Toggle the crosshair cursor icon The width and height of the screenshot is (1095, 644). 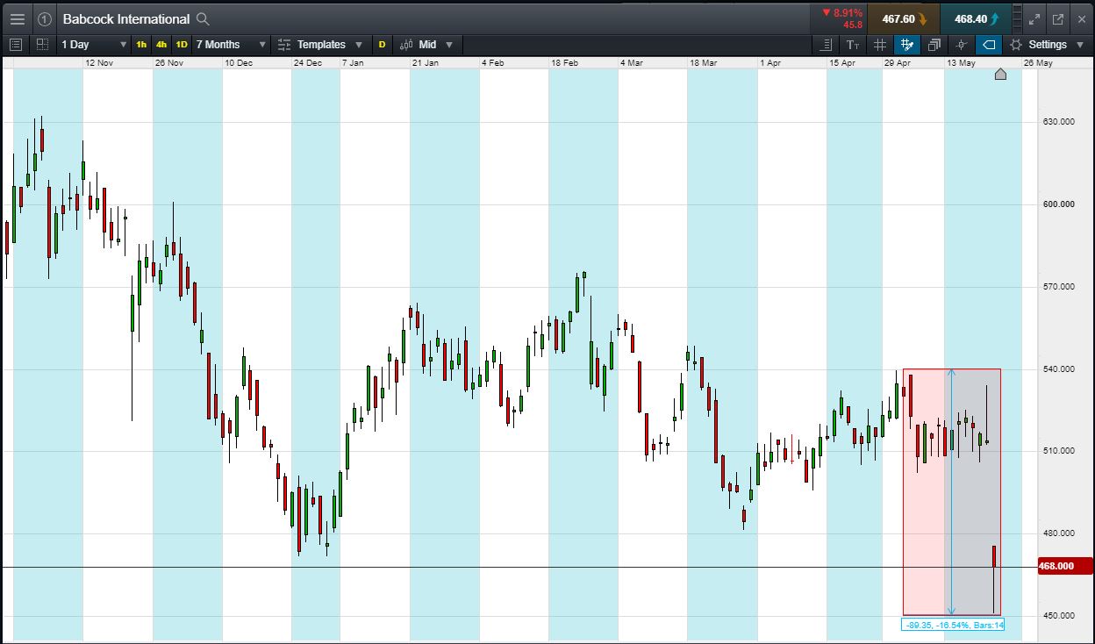[x=962, y=44]
